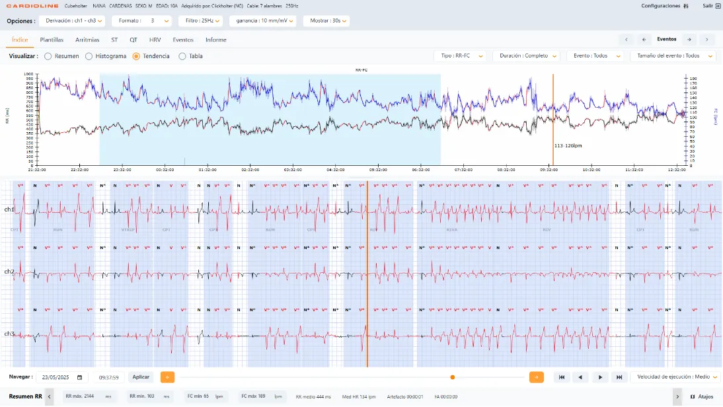Go to next event arrow
The height and width of the screenshot is (407, 723).
click(x=689, y=40)
